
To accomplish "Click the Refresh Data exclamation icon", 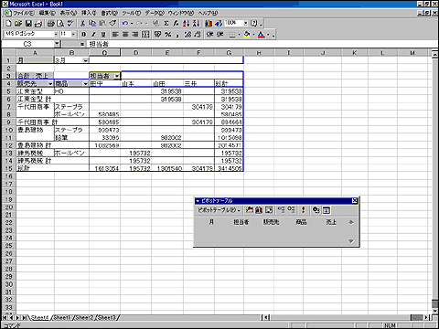I will pos(303,210).
